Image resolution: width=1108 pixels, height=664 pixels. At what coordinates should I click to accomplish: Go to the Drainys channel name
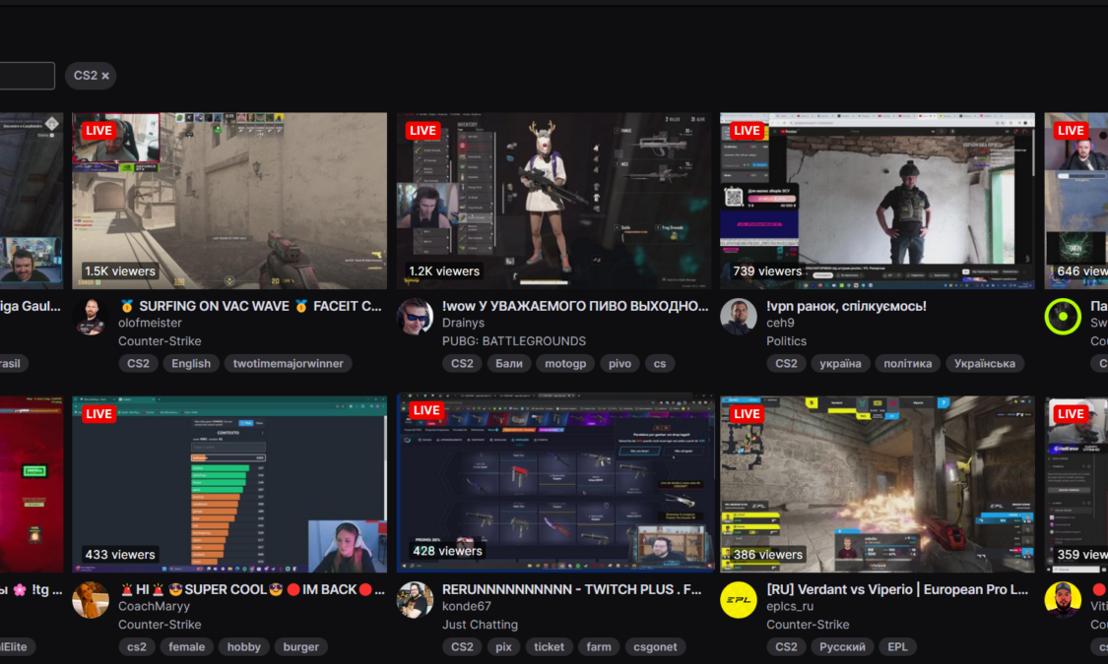coord(464,324)
